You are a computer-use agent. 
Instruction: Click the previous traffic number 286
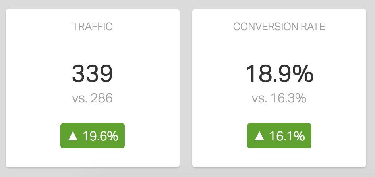click(102, 98)
